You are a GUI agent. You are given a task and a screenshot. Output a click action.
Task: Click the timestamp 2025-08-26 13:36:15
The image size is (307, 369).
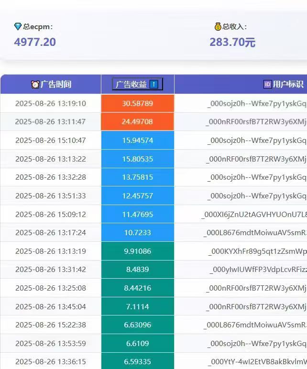click(x=51, y=362)
